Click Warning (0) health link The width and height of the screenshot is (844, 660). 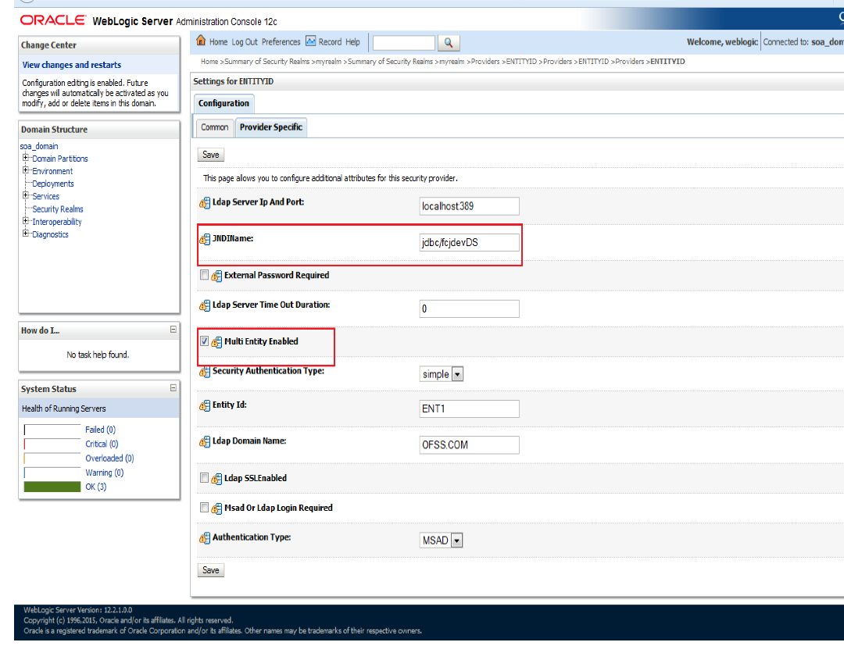click(105, 473)
